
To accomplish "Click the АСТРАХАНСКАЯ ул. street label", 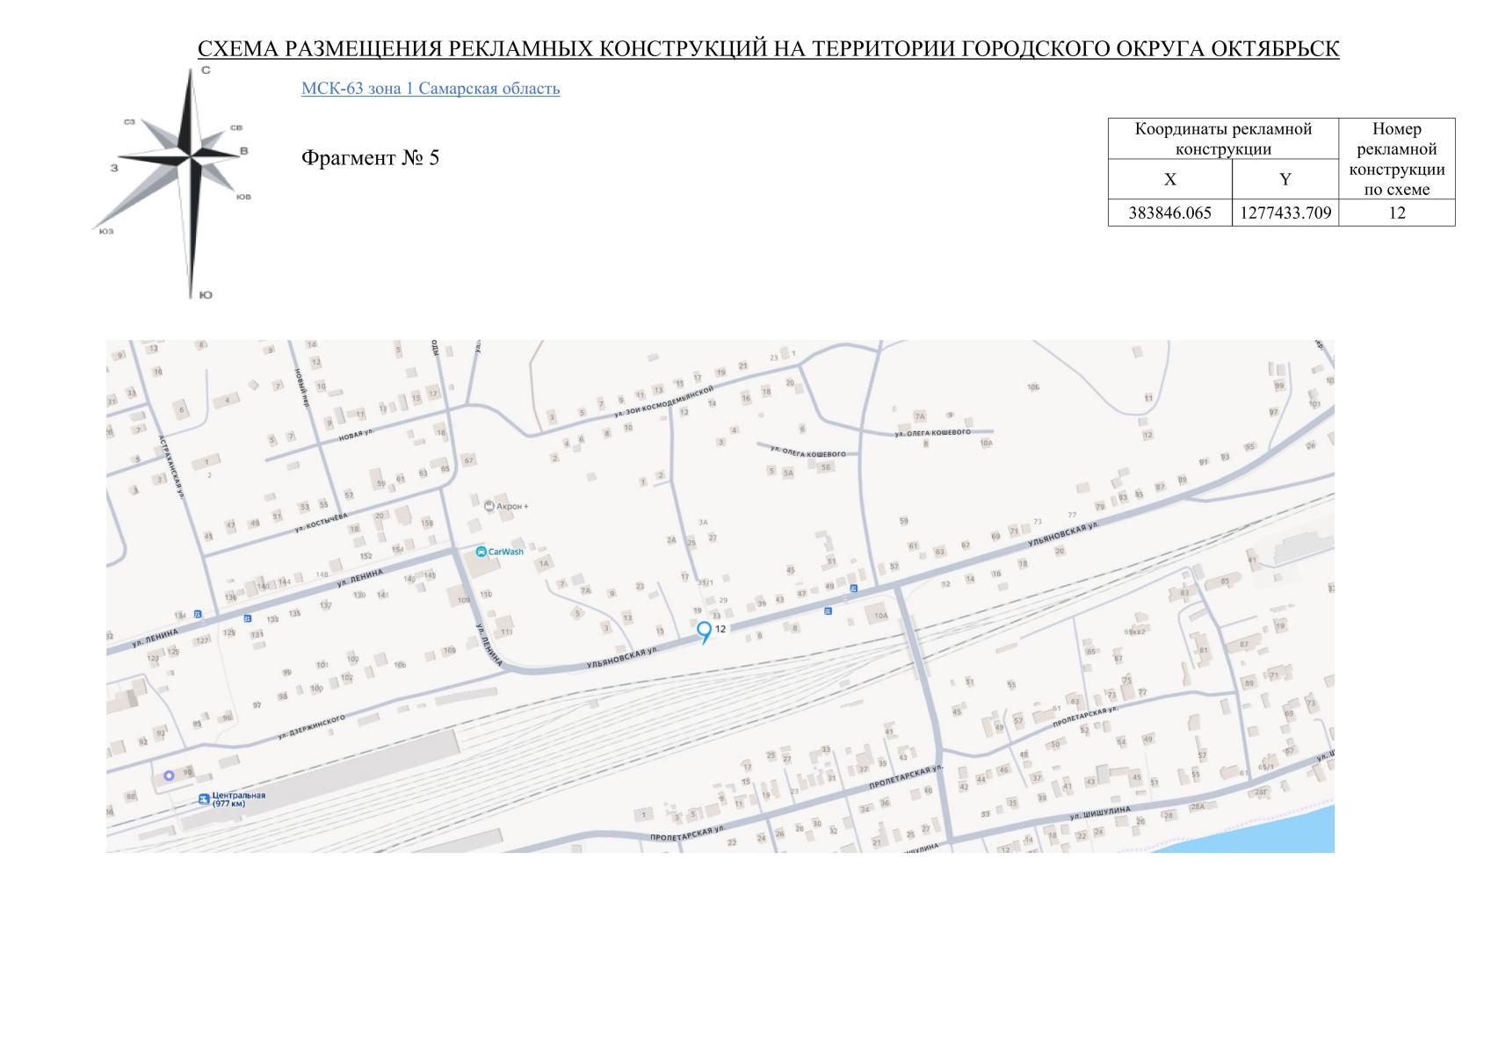I will point(171,466).
